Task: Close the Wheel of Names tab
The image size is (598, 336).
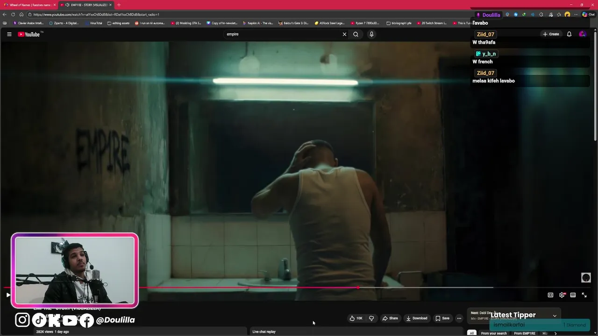Action: point(54,5)
